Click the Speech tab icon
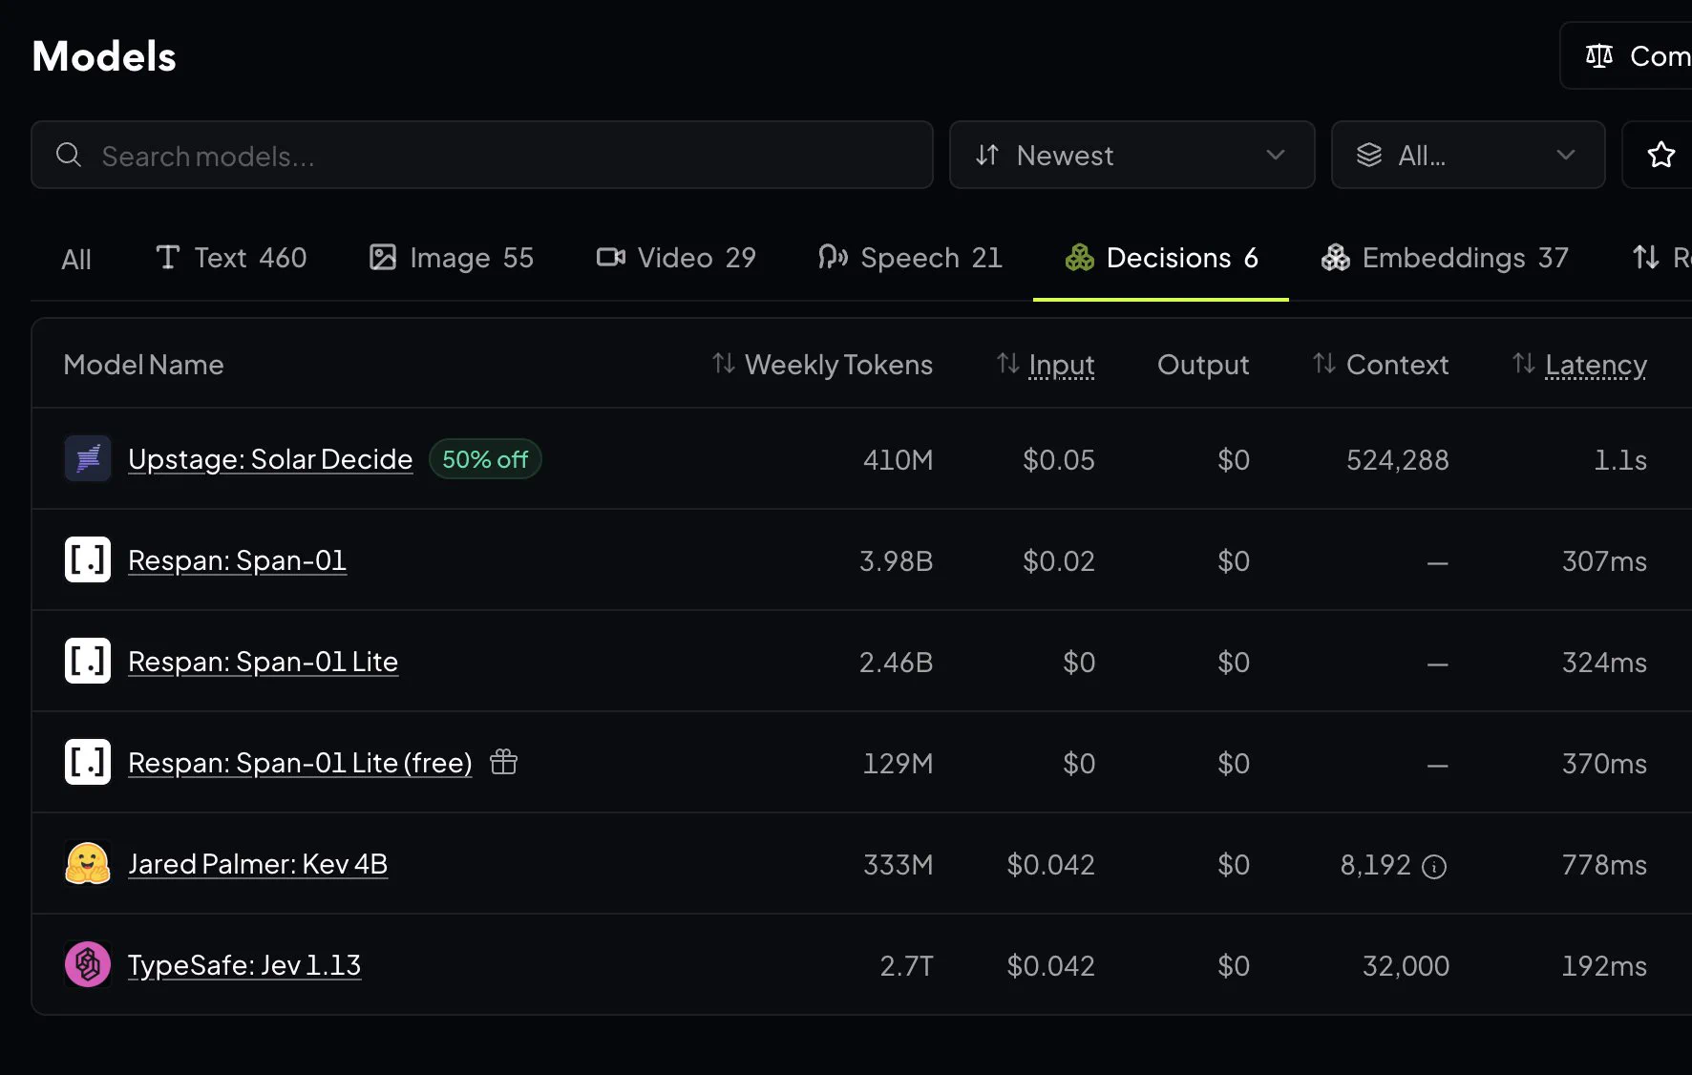The width and height of the screenshot is (1692, 1075). (833, 257)
